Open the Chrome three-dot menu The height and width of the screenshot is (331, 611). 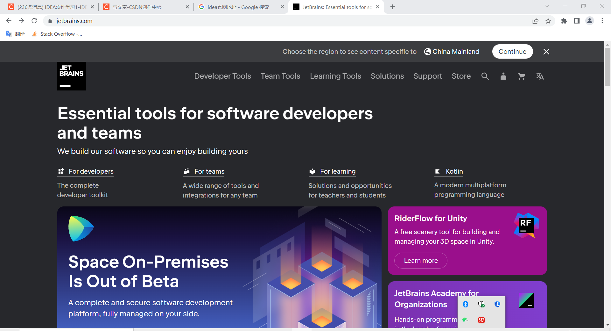coord(602,21)
